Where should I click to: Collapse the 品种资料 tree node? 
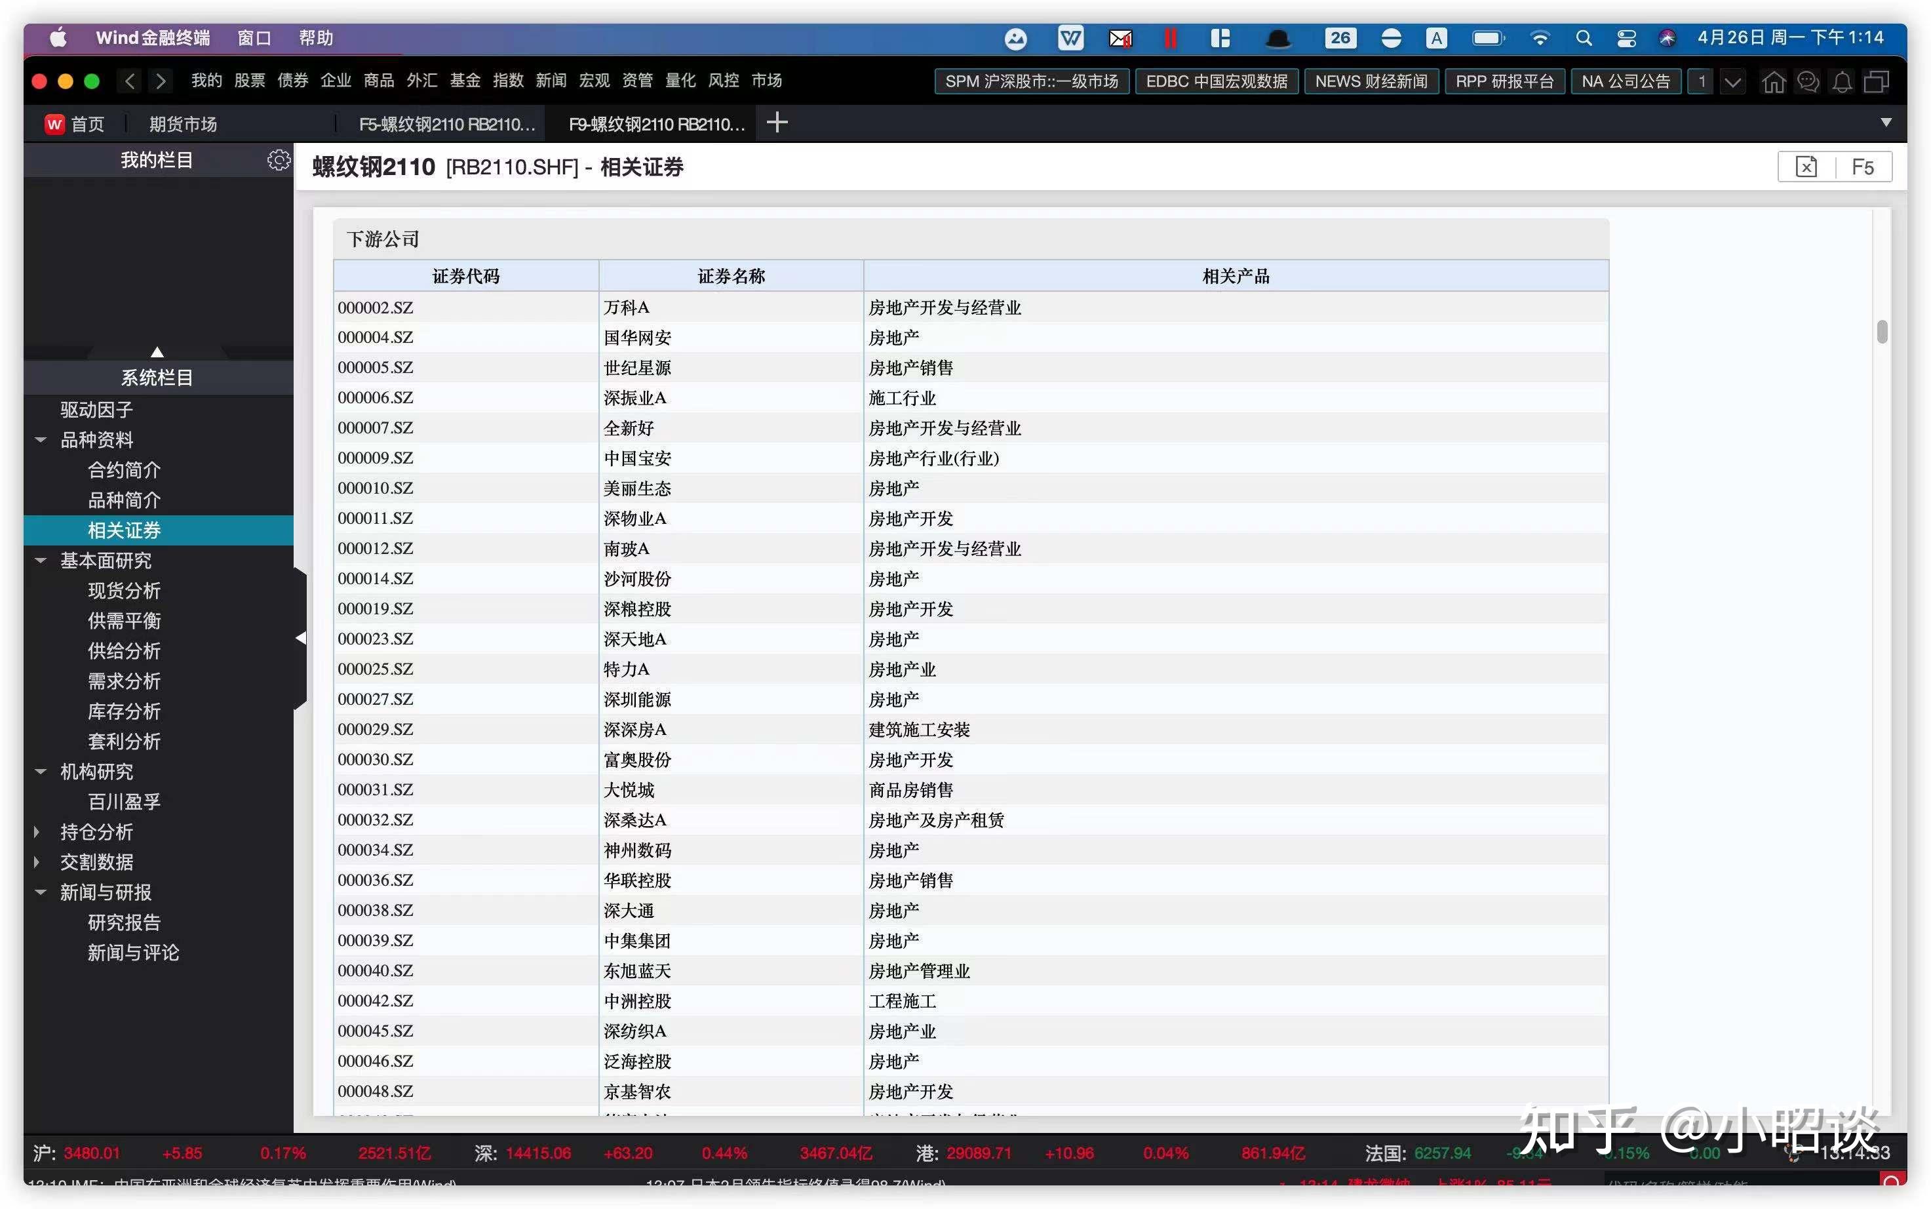tap(40, 440)
